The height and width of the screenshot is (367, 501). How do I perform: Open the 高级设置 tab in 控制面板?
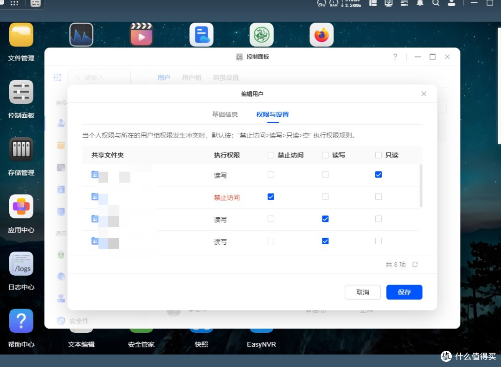point(226,77)
